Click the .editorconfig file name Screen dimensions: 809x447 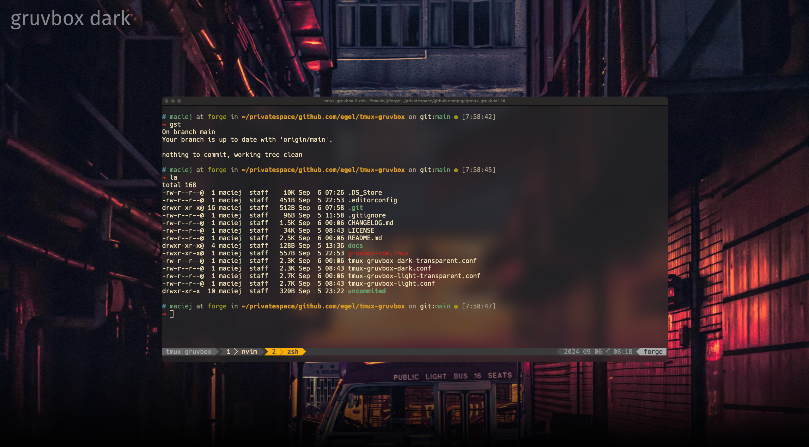373,200
